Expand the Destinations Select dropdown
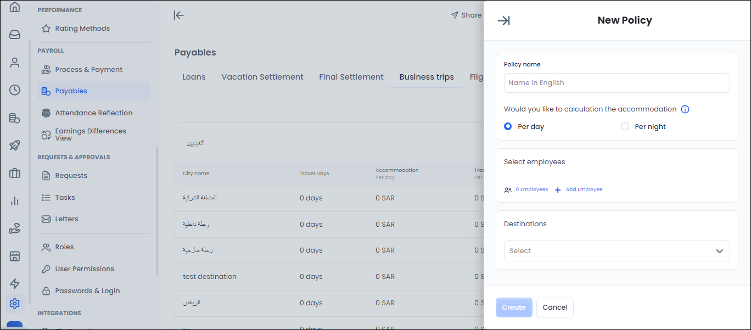The height and width of the screenshot is (330, 751). [x=609, y=251]
